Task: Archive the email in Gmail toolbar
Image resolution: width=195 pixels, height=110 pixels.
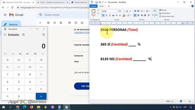Action: pyautogui.click(x=48, y=23)
